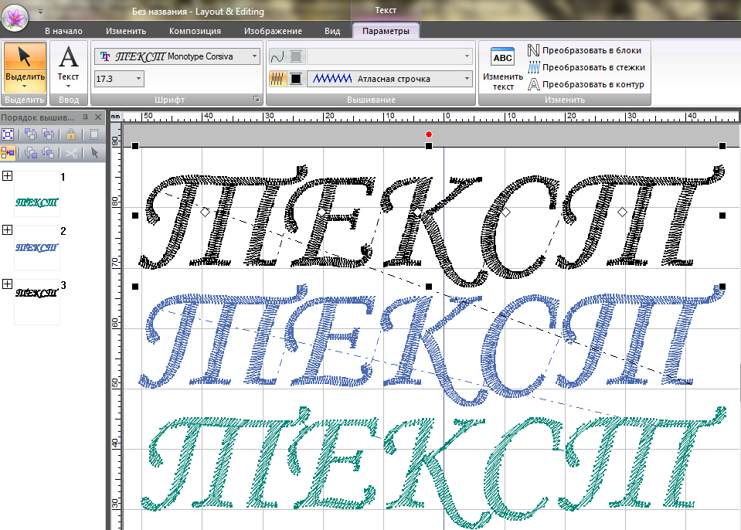The image size is (741, 530).
Task: Open the 17.3 text size dropdown
Action: 138,78
